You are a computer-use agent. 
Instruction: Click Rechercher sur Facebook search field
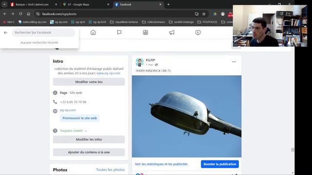click(x=43, y=33)
